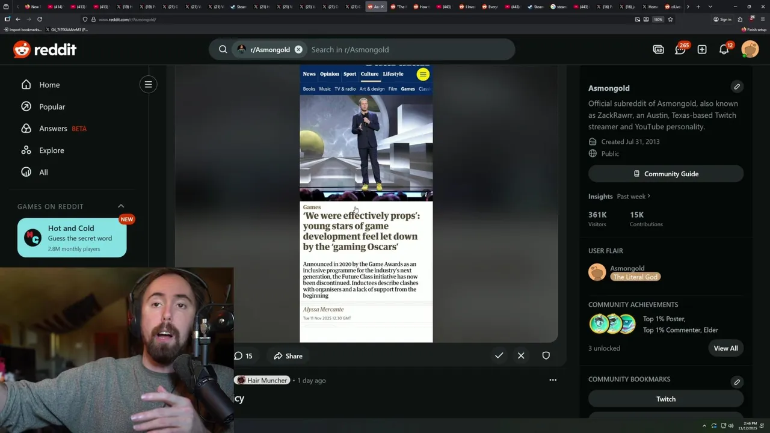Open notifications bell with 12 alerts
Image resolution: width=770 pixels, height=433 pixels.
724,49
